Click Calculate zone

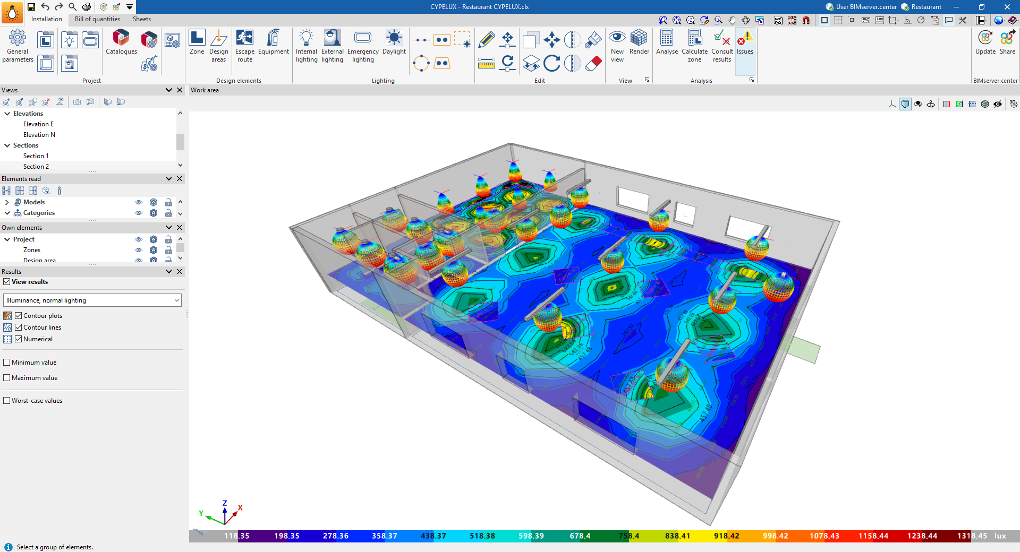click(694, 46)
